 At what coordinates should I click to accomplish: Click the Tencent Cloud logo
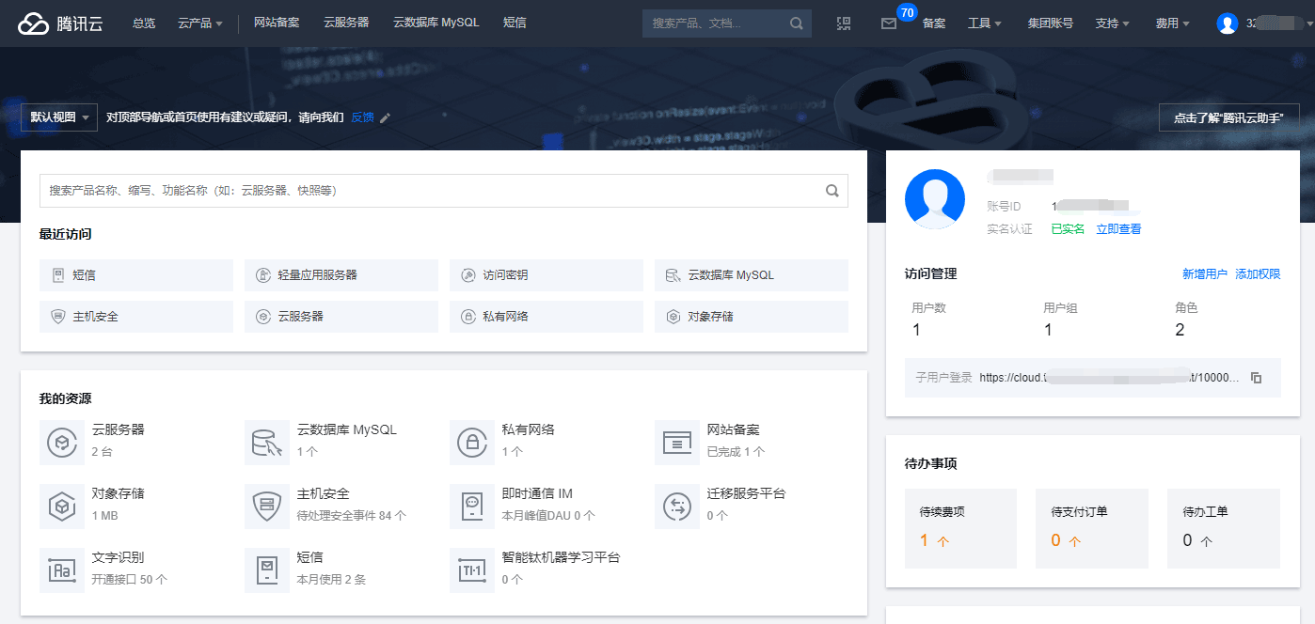tap(60, 23)
